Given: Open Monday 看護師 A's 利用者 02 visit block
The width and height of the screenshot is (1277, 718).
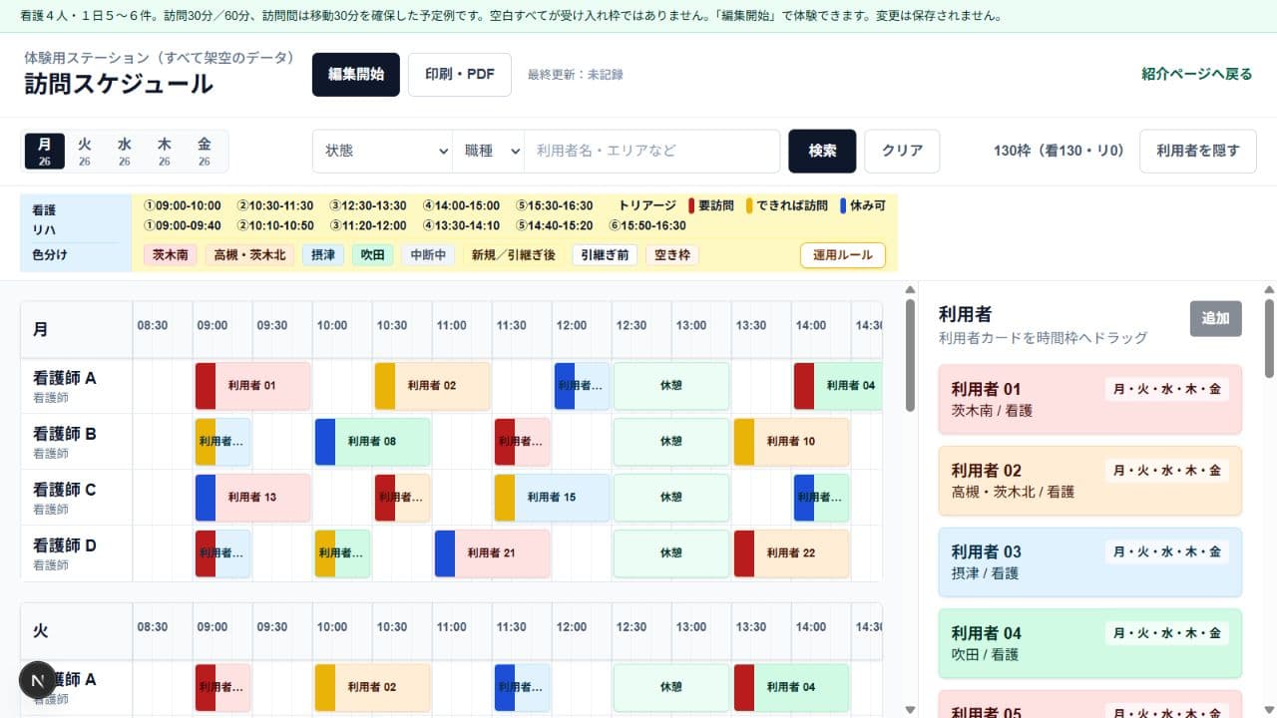Looking at the screenshot, I should 432,386.
